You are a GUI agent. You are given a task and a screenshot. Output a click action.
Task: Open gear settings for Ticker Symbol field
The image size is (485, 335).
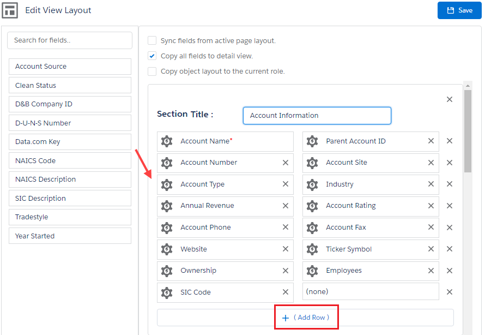pos(312,249)
